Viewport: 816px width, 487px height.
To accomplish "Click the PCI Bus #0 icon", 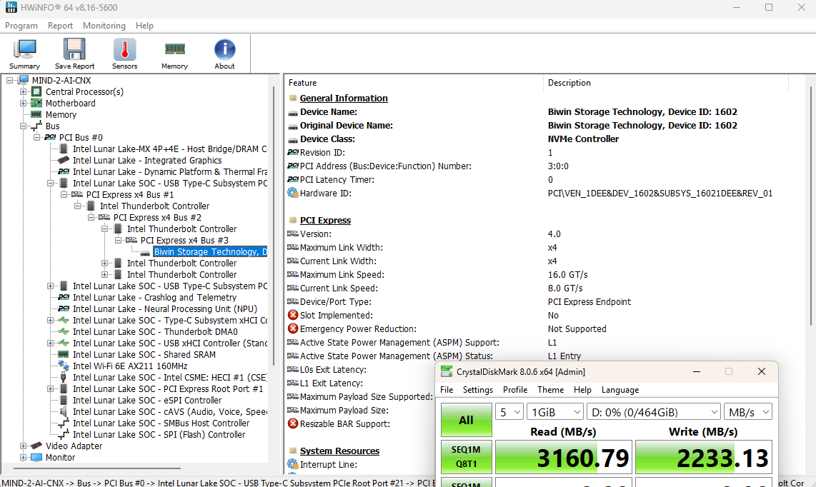I will (x=50, y=137).
